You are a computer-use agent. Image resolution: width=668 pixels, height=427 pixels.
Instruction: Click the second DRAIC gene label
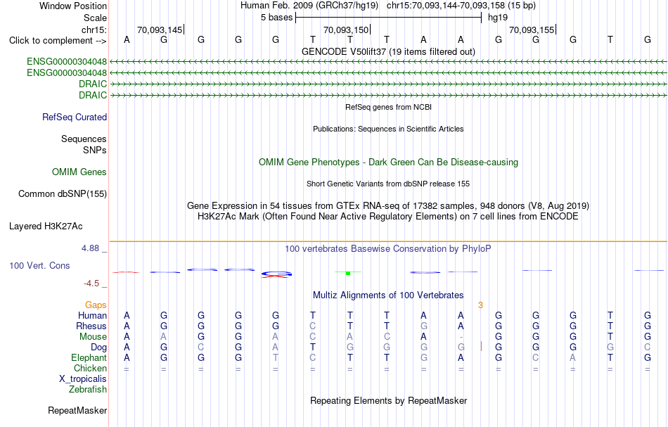click(92, 95)
